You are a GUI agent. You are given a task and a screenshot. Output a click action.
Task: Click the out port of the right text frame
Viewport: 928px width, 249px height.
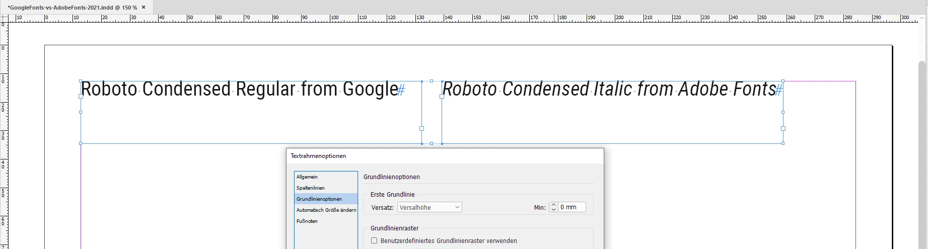point(783,129)
